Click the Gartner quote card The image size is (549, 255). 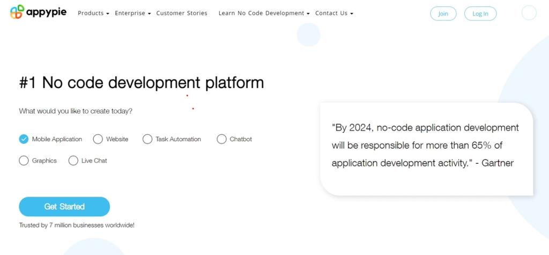[x=426, y=149]
